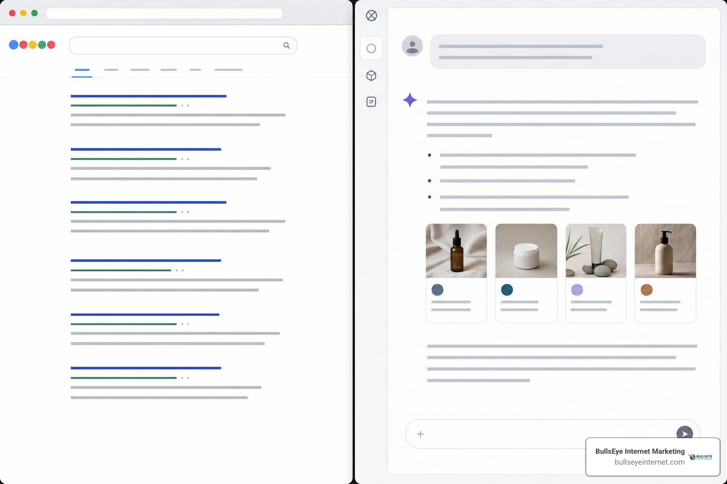
Task: Click the chat message input box
Action: pyautogui.click(x=552, y=434)
